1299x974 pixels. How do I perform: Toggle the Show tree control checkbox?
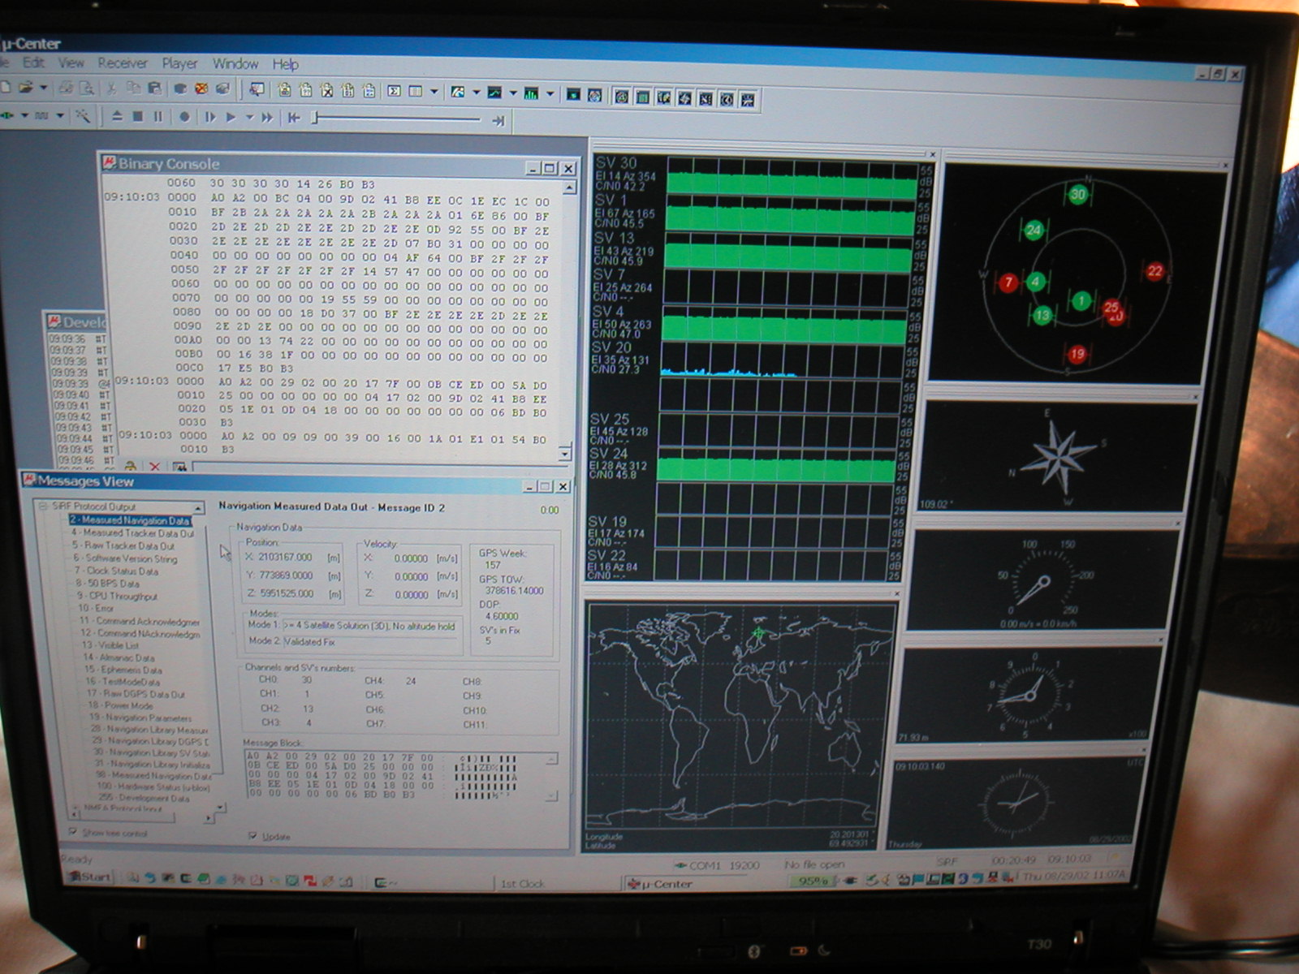pos(73,832)
